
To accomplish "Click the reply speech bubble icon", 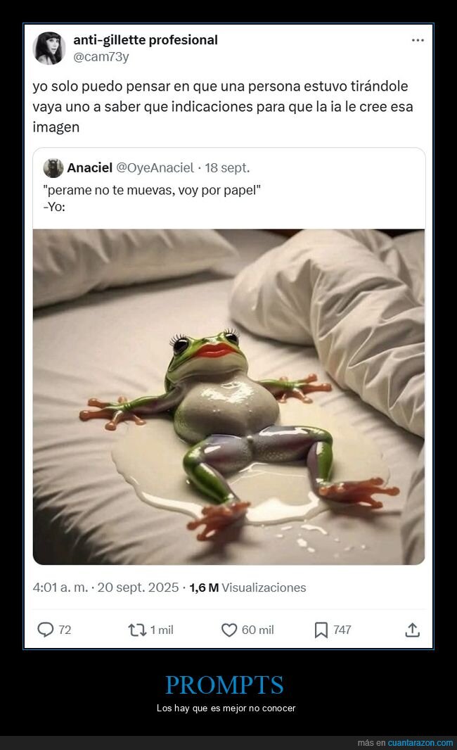I will (x=46, y=630).
